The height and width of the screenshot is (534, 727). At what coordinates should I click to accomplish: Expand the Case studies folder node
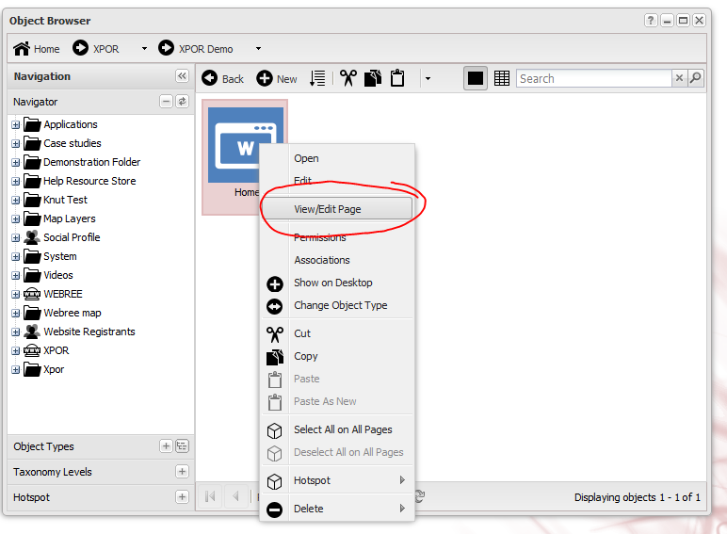tap(16, 144)
